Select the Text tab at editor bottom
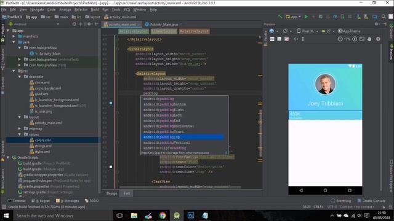The height and width of the screenshot is (221, 394). (127, 193)
